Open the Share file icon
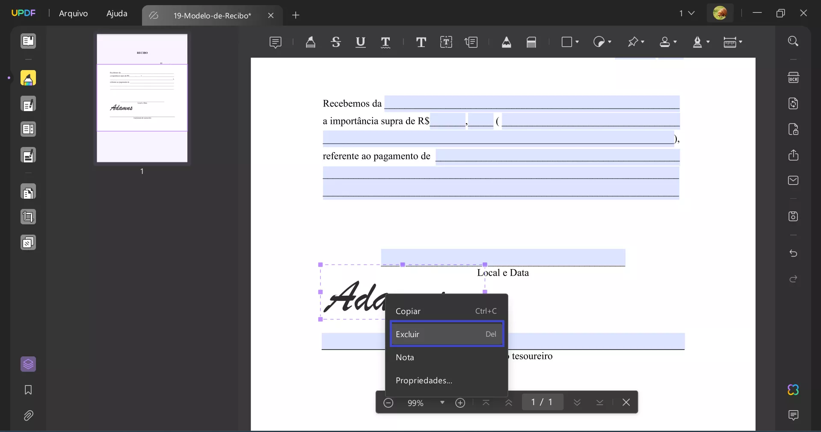 click(x=793, y=155)
